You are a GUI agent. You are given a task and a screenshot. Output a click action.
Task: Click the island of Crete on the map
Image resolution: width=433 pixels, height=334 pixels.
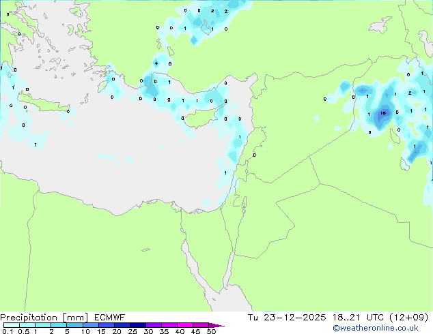[43, 104]
